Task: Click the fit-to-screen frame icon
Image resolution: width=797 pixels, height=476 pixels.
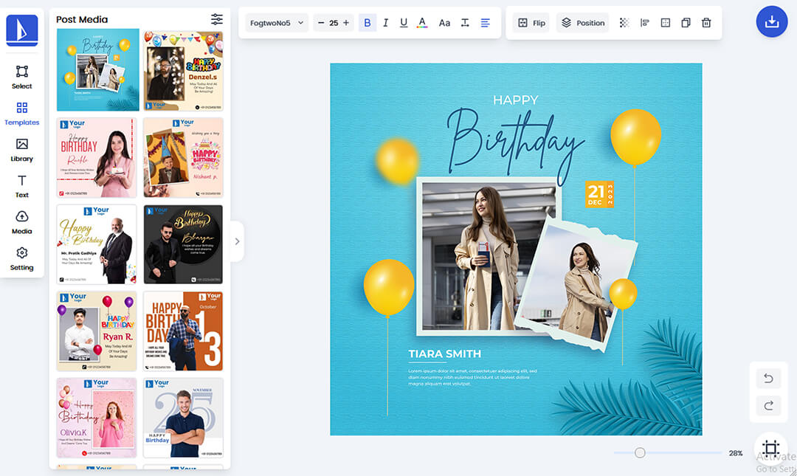Action: (x=770, y=449)
